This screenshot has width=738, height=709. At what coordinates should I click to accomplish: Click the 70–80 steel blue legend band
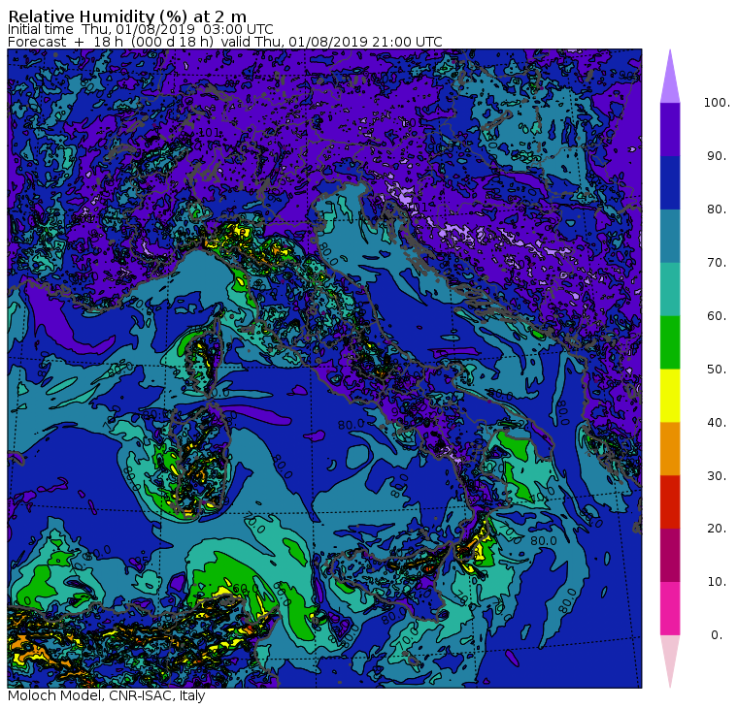coord(670,236)
